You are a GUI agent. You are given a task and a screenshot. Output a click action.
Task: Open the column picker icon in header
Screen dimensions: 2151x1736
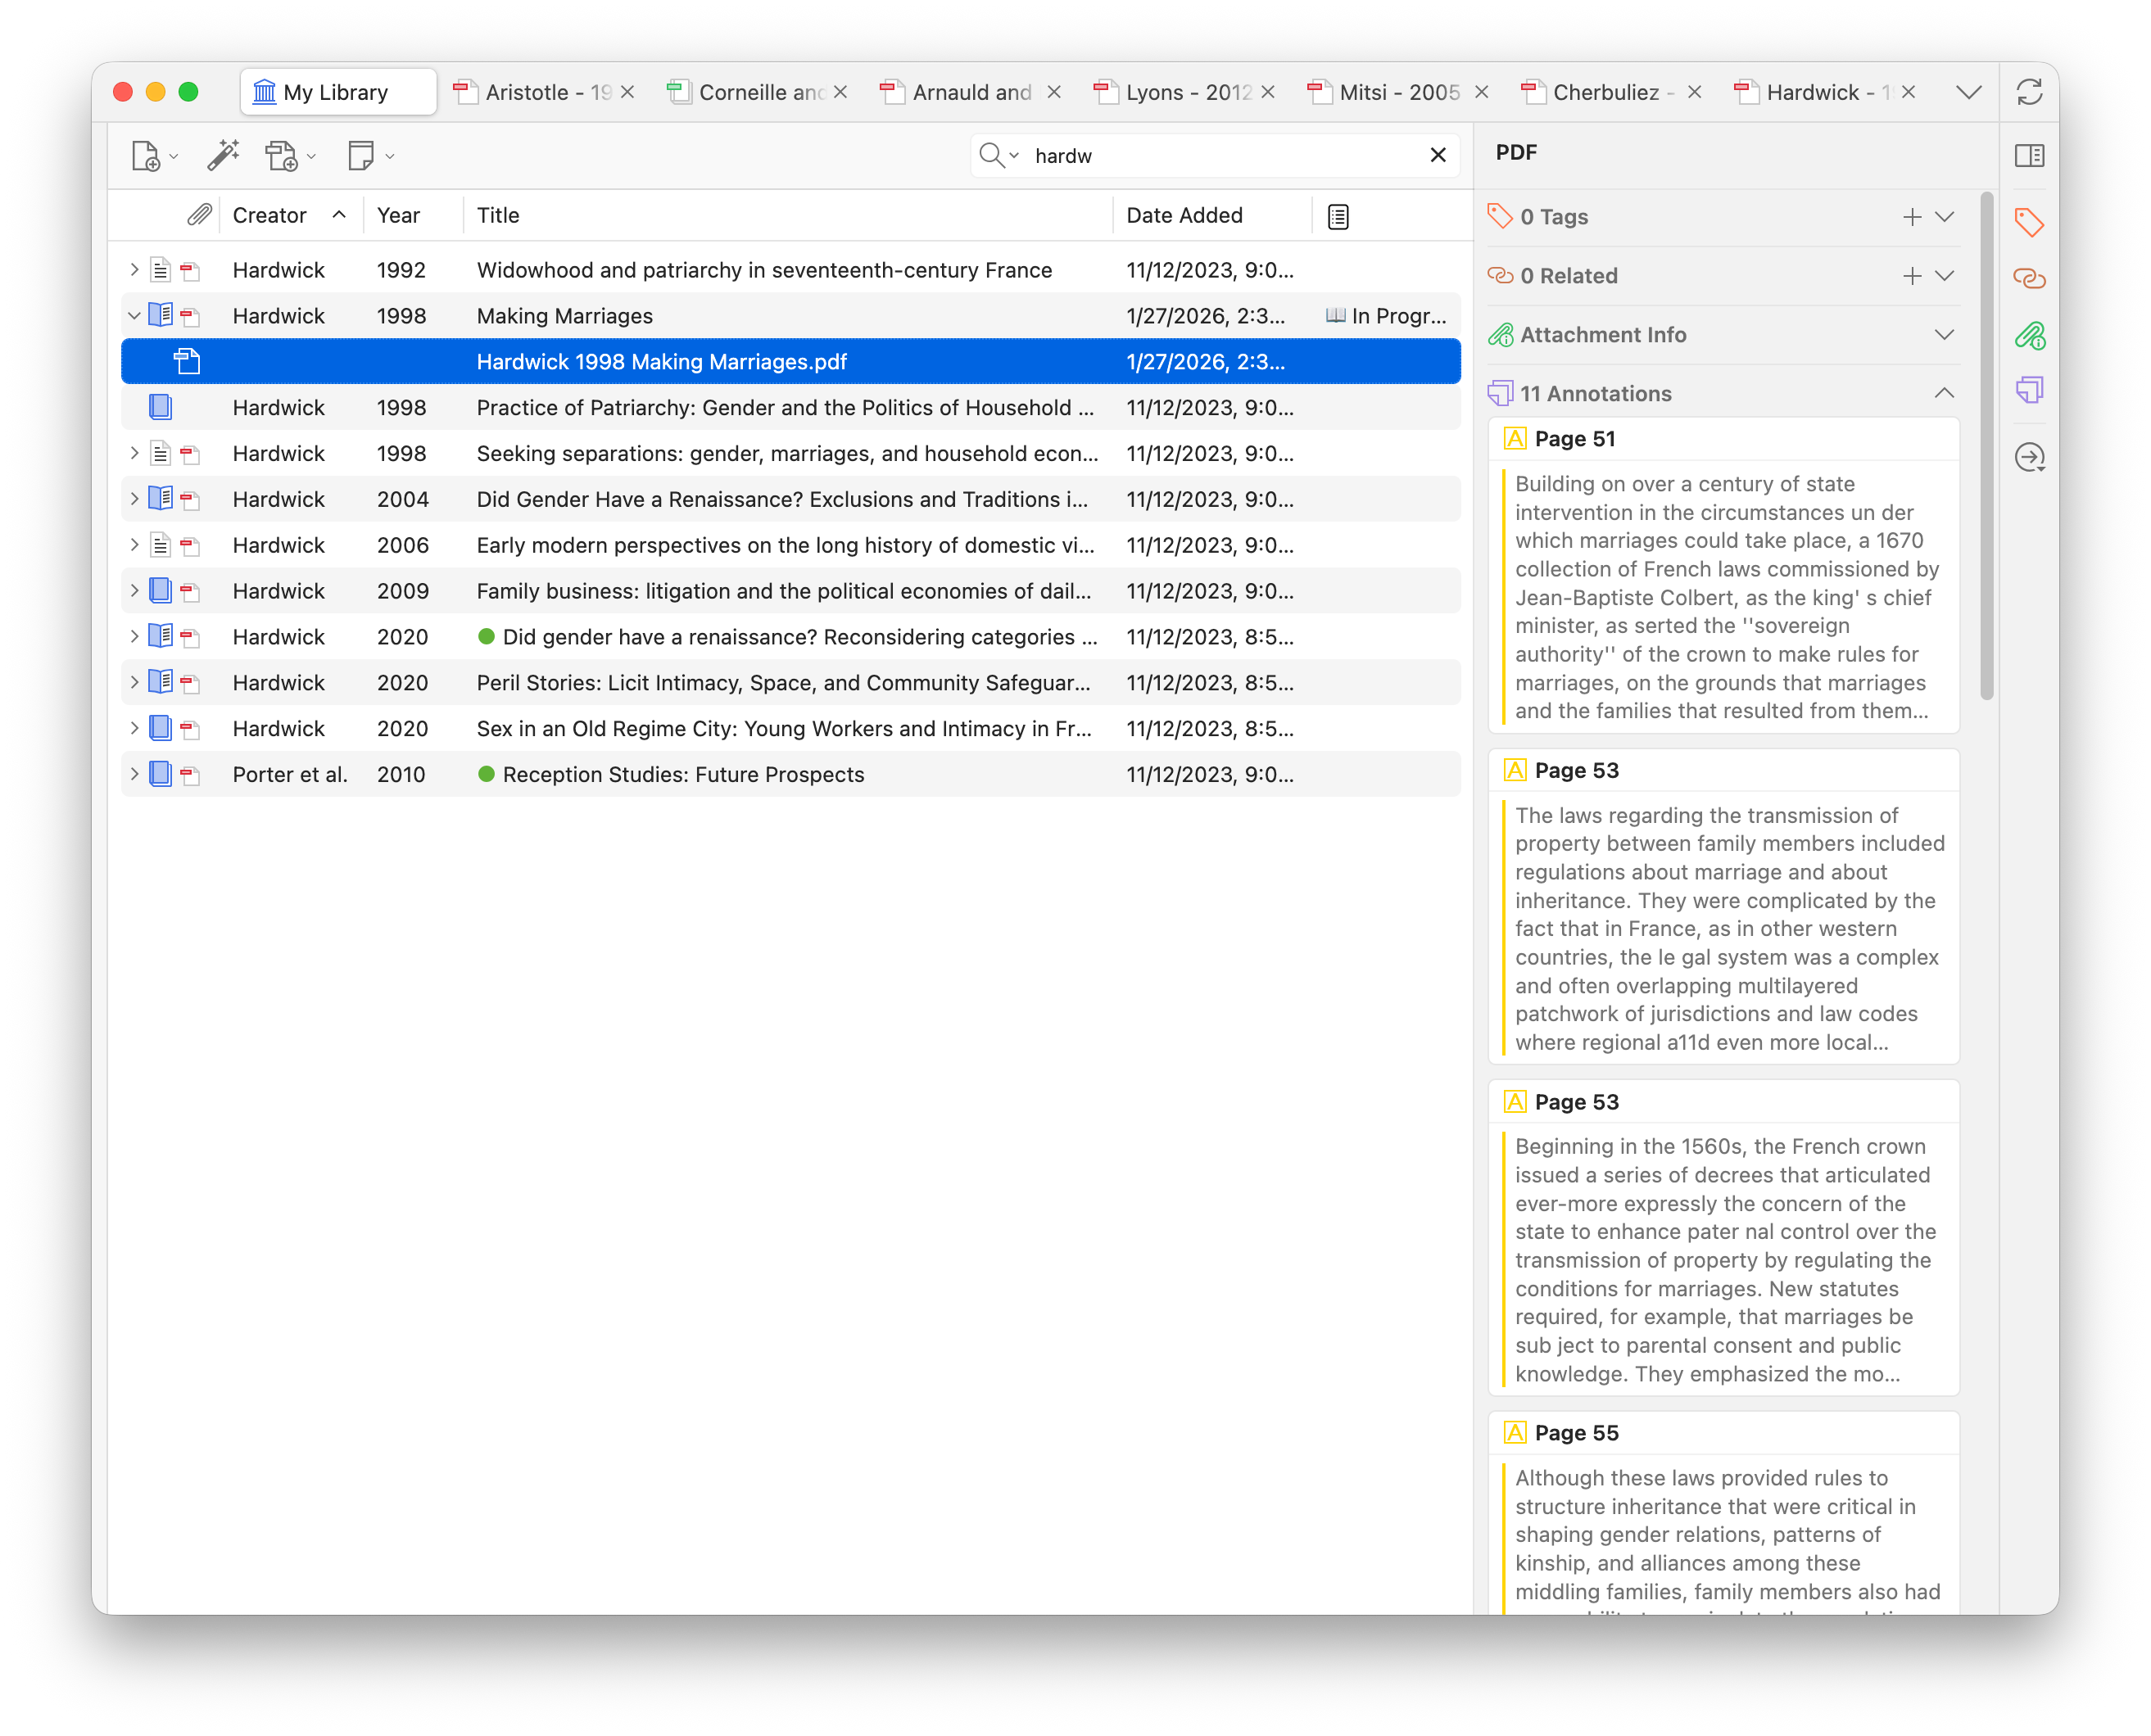1338,216
